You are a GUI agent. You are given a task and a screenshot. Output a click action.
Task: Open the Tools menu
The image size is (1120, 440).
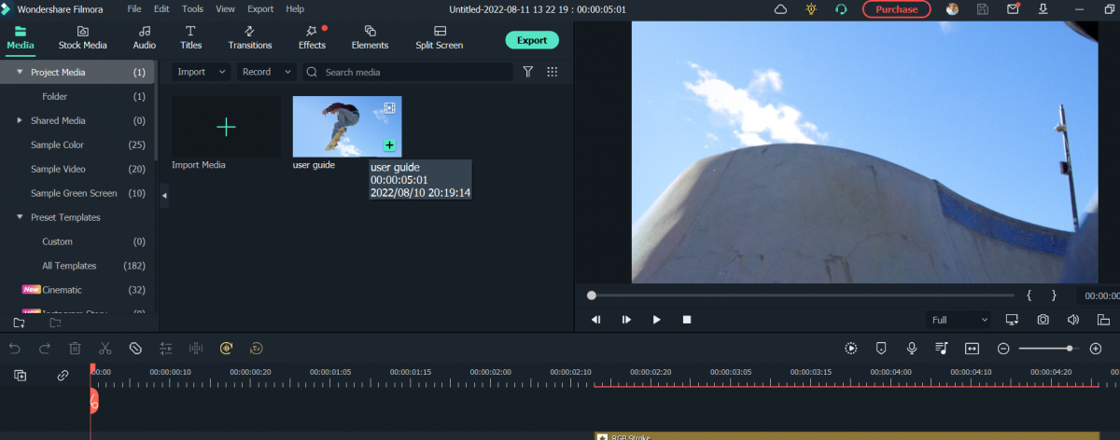pos(192,8)
